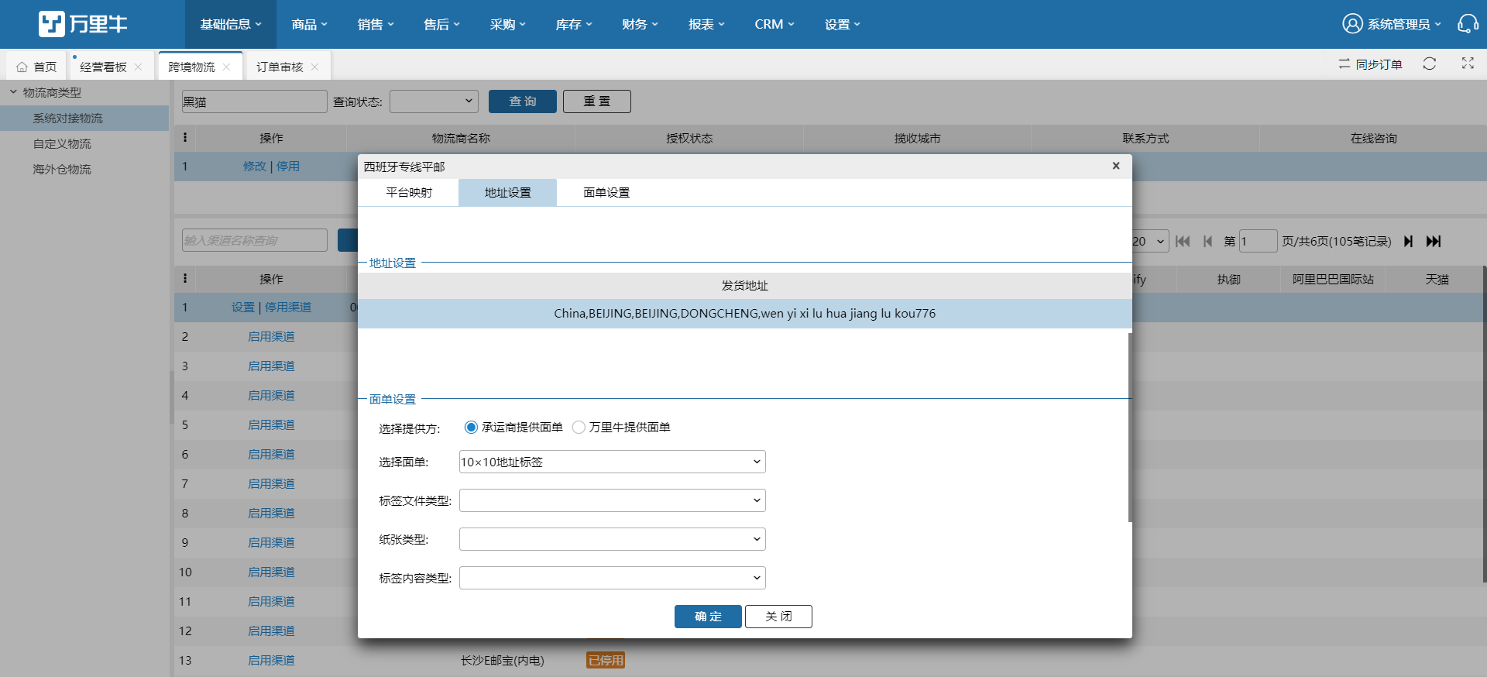Click the 关闭 button

click(x=778, y=617)
